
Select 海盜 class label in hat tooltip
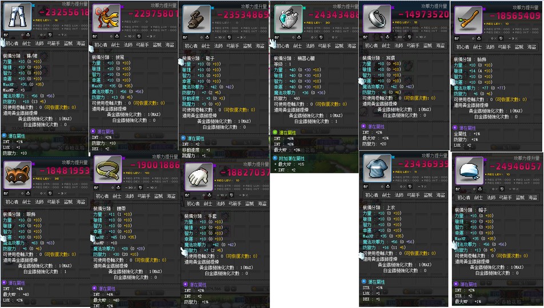click(x=533, y=197)
